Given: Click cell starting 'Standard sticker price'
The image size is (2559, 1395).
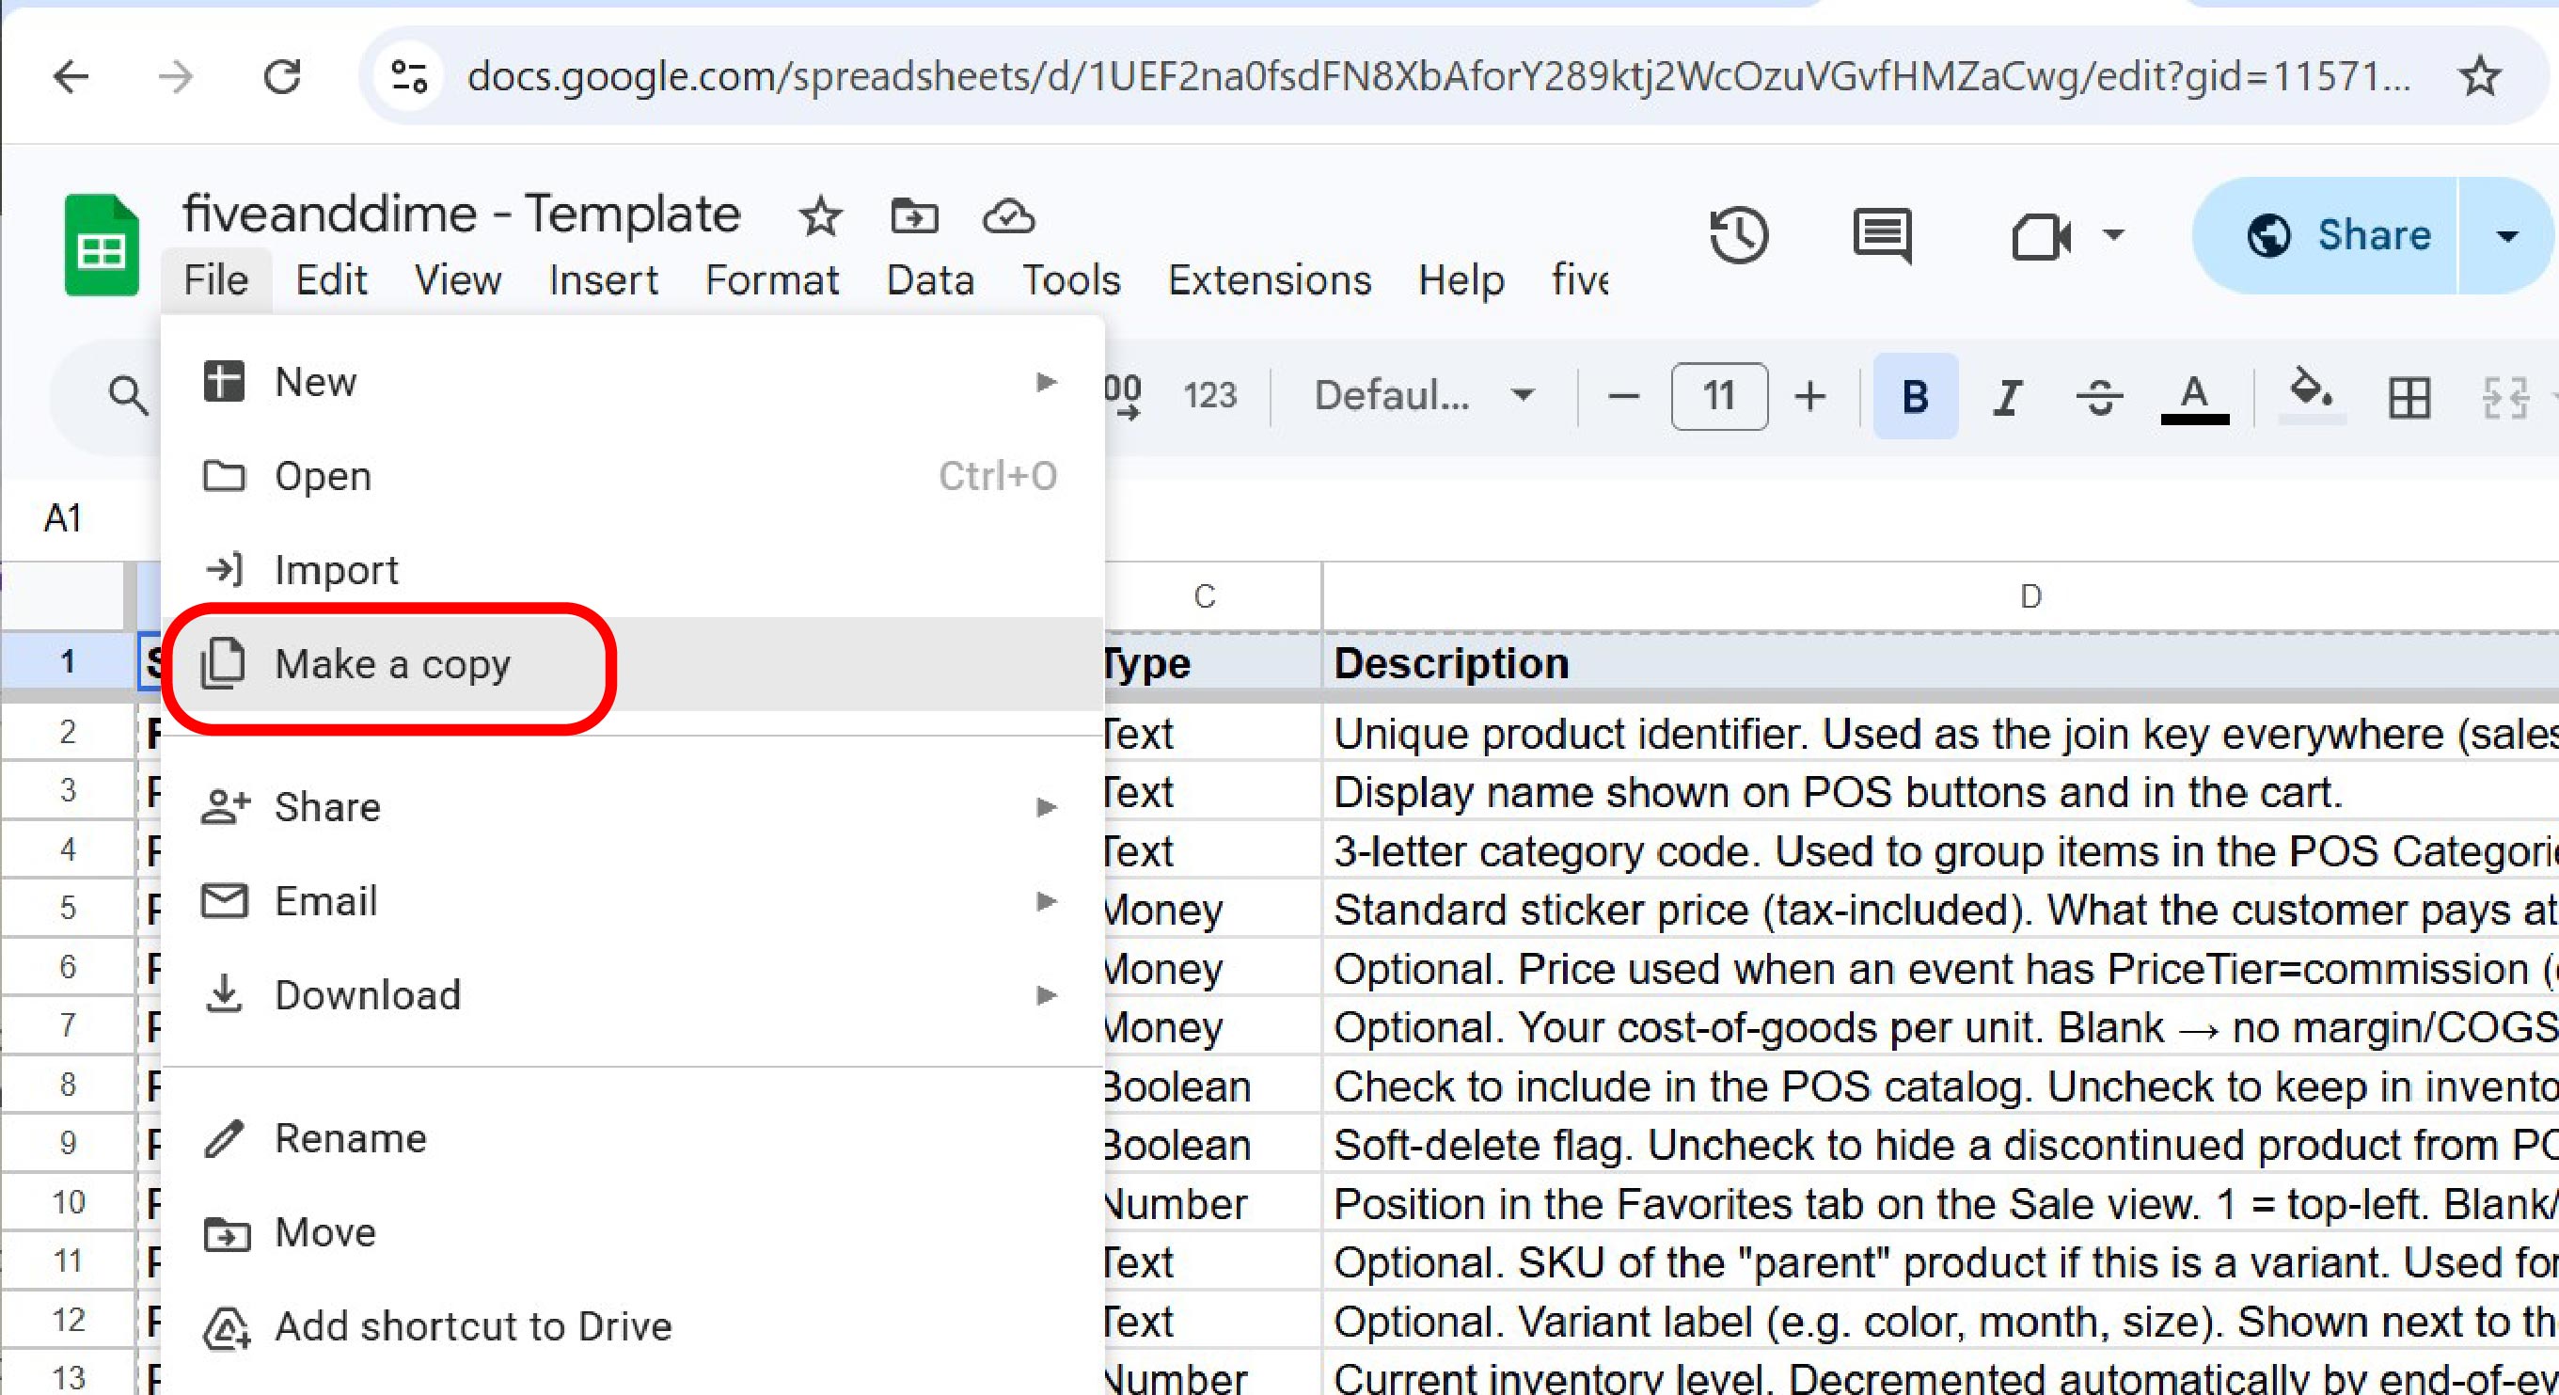Looking at the screenshot, I should pos(1941,909).
